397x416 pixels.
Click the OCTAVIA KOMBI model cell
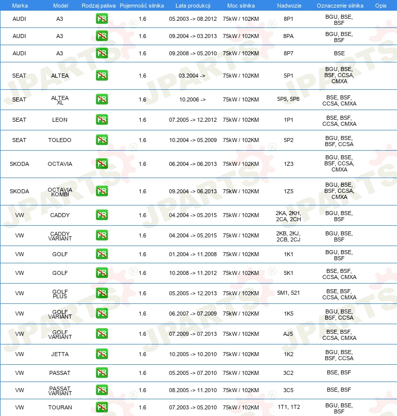60,192
